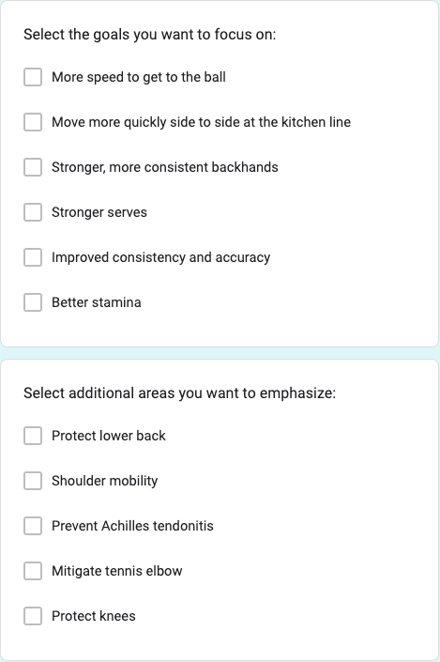The width and height of the screenshot is (440, 662).
Task: Click the Shoulder mobility option label
Action: (105, 481)
